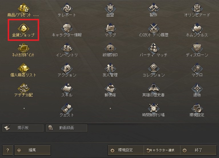Click the question mark help button
This screenshot has height=158, width=219.
7,150
